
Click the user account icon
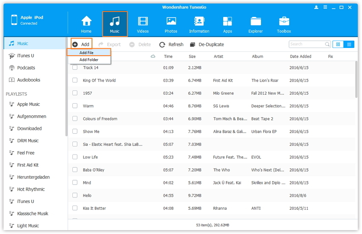pyautogui.click(x=316, y=7)
